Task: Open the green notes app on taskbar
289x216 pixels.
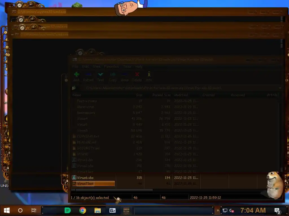Action: 68,210
